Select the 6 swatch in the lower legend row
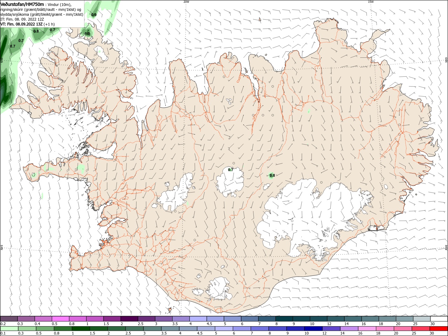The image size is (448, 336). click(241, 329)
